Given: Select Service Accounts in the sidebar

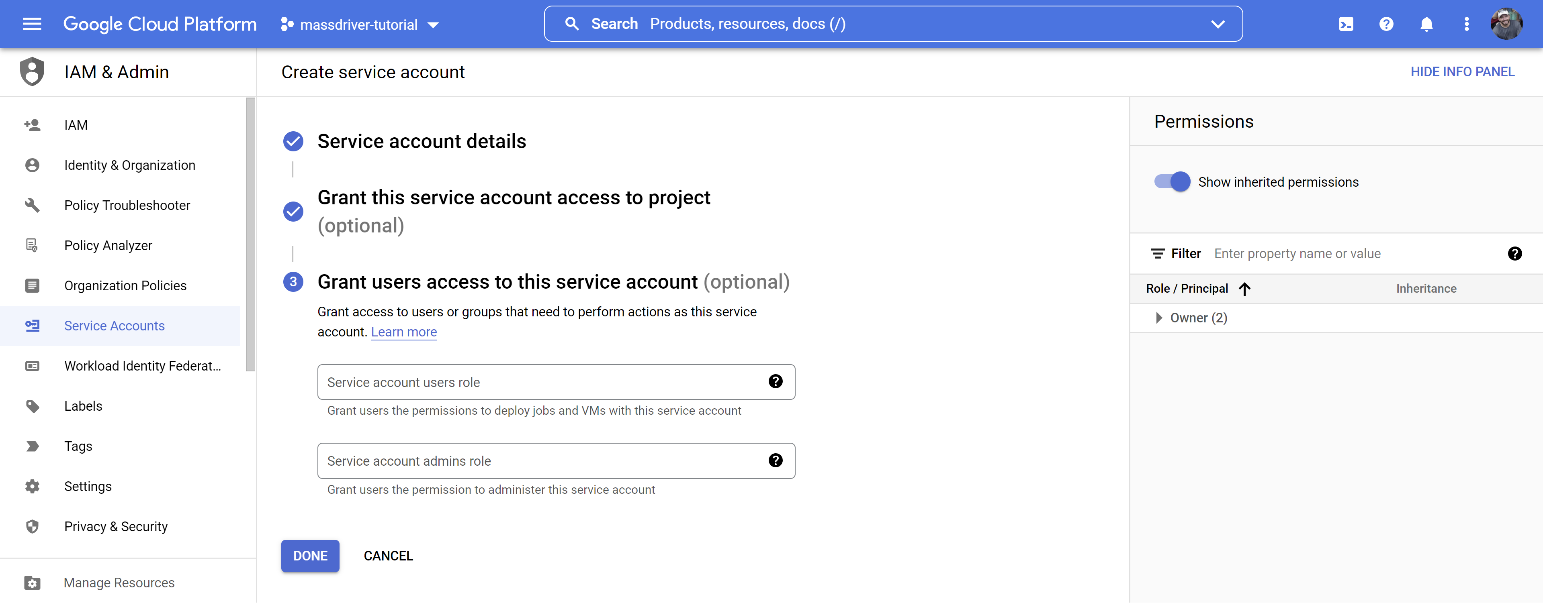Looking at the screenshot, I should click(120, 326).
